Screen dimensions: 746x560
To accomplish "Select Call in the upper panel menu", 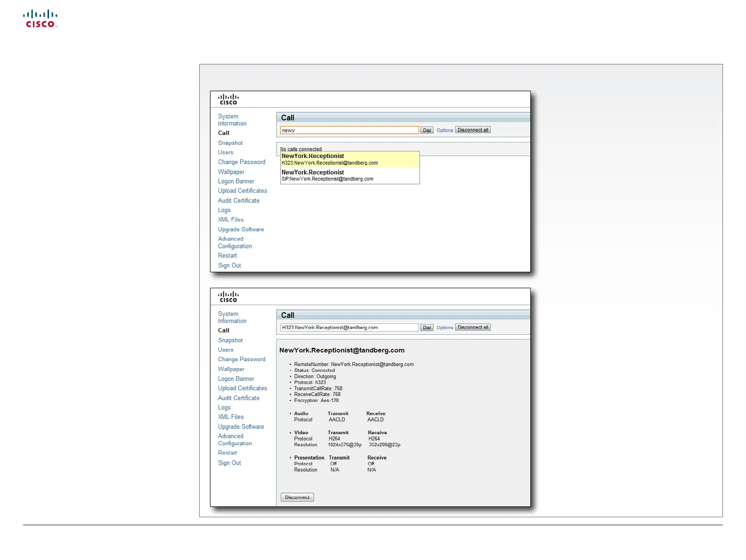I will 224,133.
